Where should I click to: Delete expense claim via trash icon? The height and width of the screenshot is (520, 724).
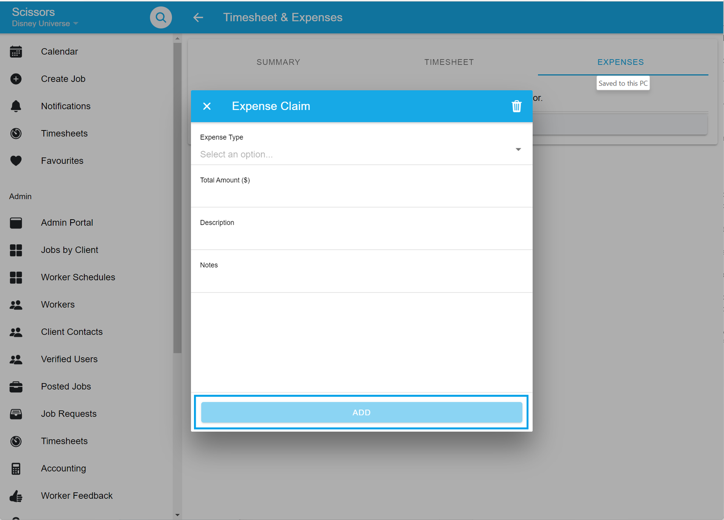[x=516, y=106]
